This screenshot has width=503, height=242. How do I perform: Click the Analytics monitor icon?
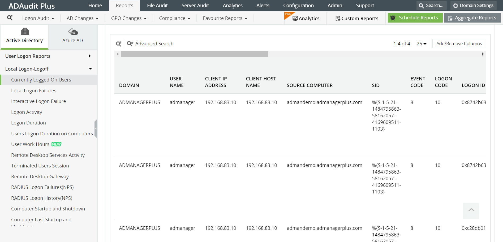295,18
